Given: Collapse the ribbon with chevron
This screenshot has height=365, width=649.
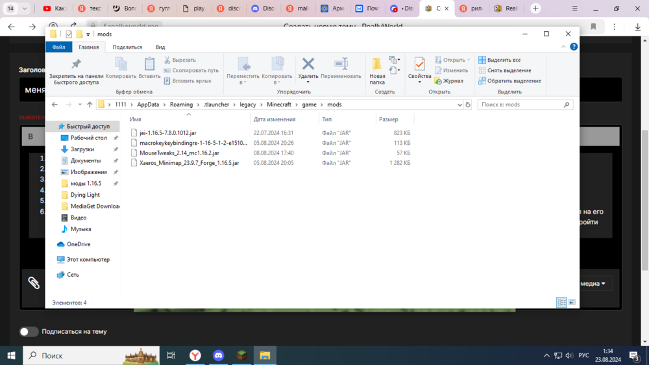Looking at the screenshot, I should 563,47.
